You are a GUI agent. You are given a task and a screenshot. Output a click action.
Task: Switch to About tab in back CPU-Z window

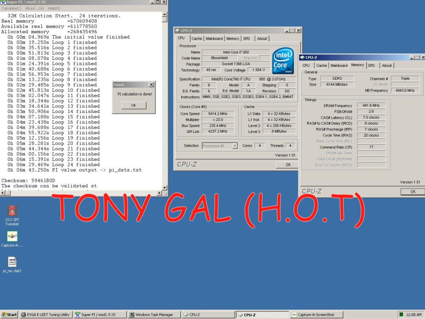pos(262,39)
